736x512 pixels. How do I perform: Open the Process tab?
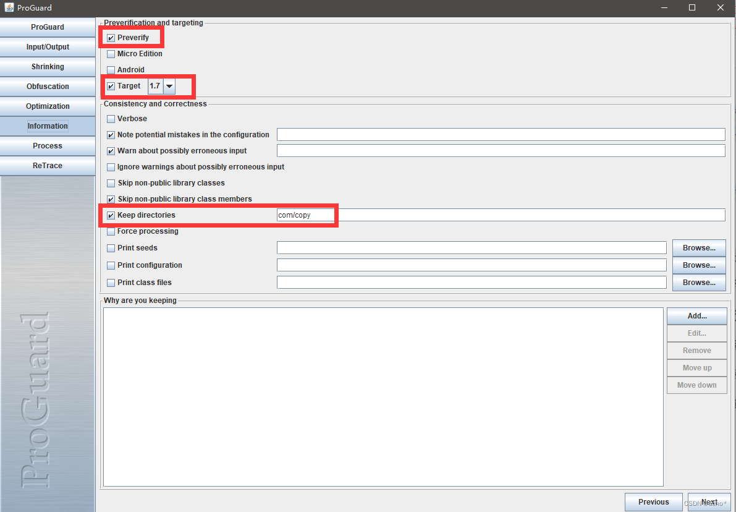click(x=48, y=145)
